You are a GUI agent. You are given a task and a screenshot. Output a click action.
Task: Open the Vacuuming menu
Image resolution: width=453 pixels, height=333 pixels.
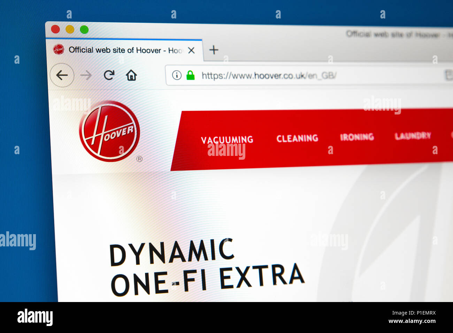227,140
